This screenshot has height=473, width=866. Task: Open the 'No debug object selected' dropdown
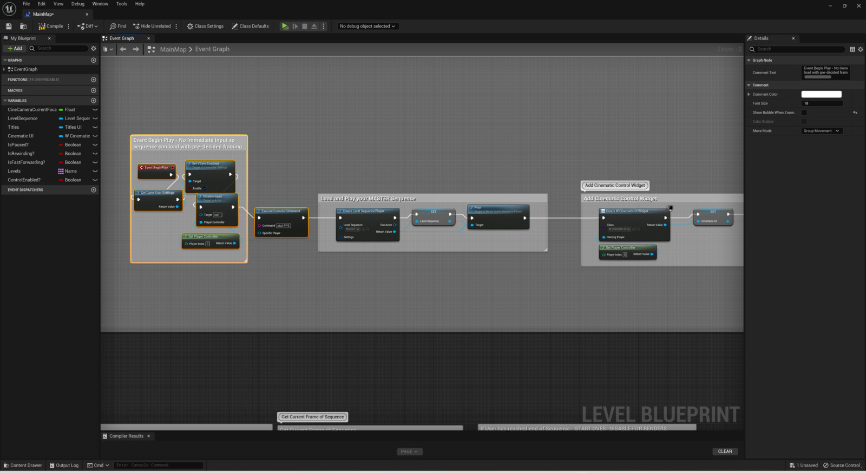[x=368, y=26]
